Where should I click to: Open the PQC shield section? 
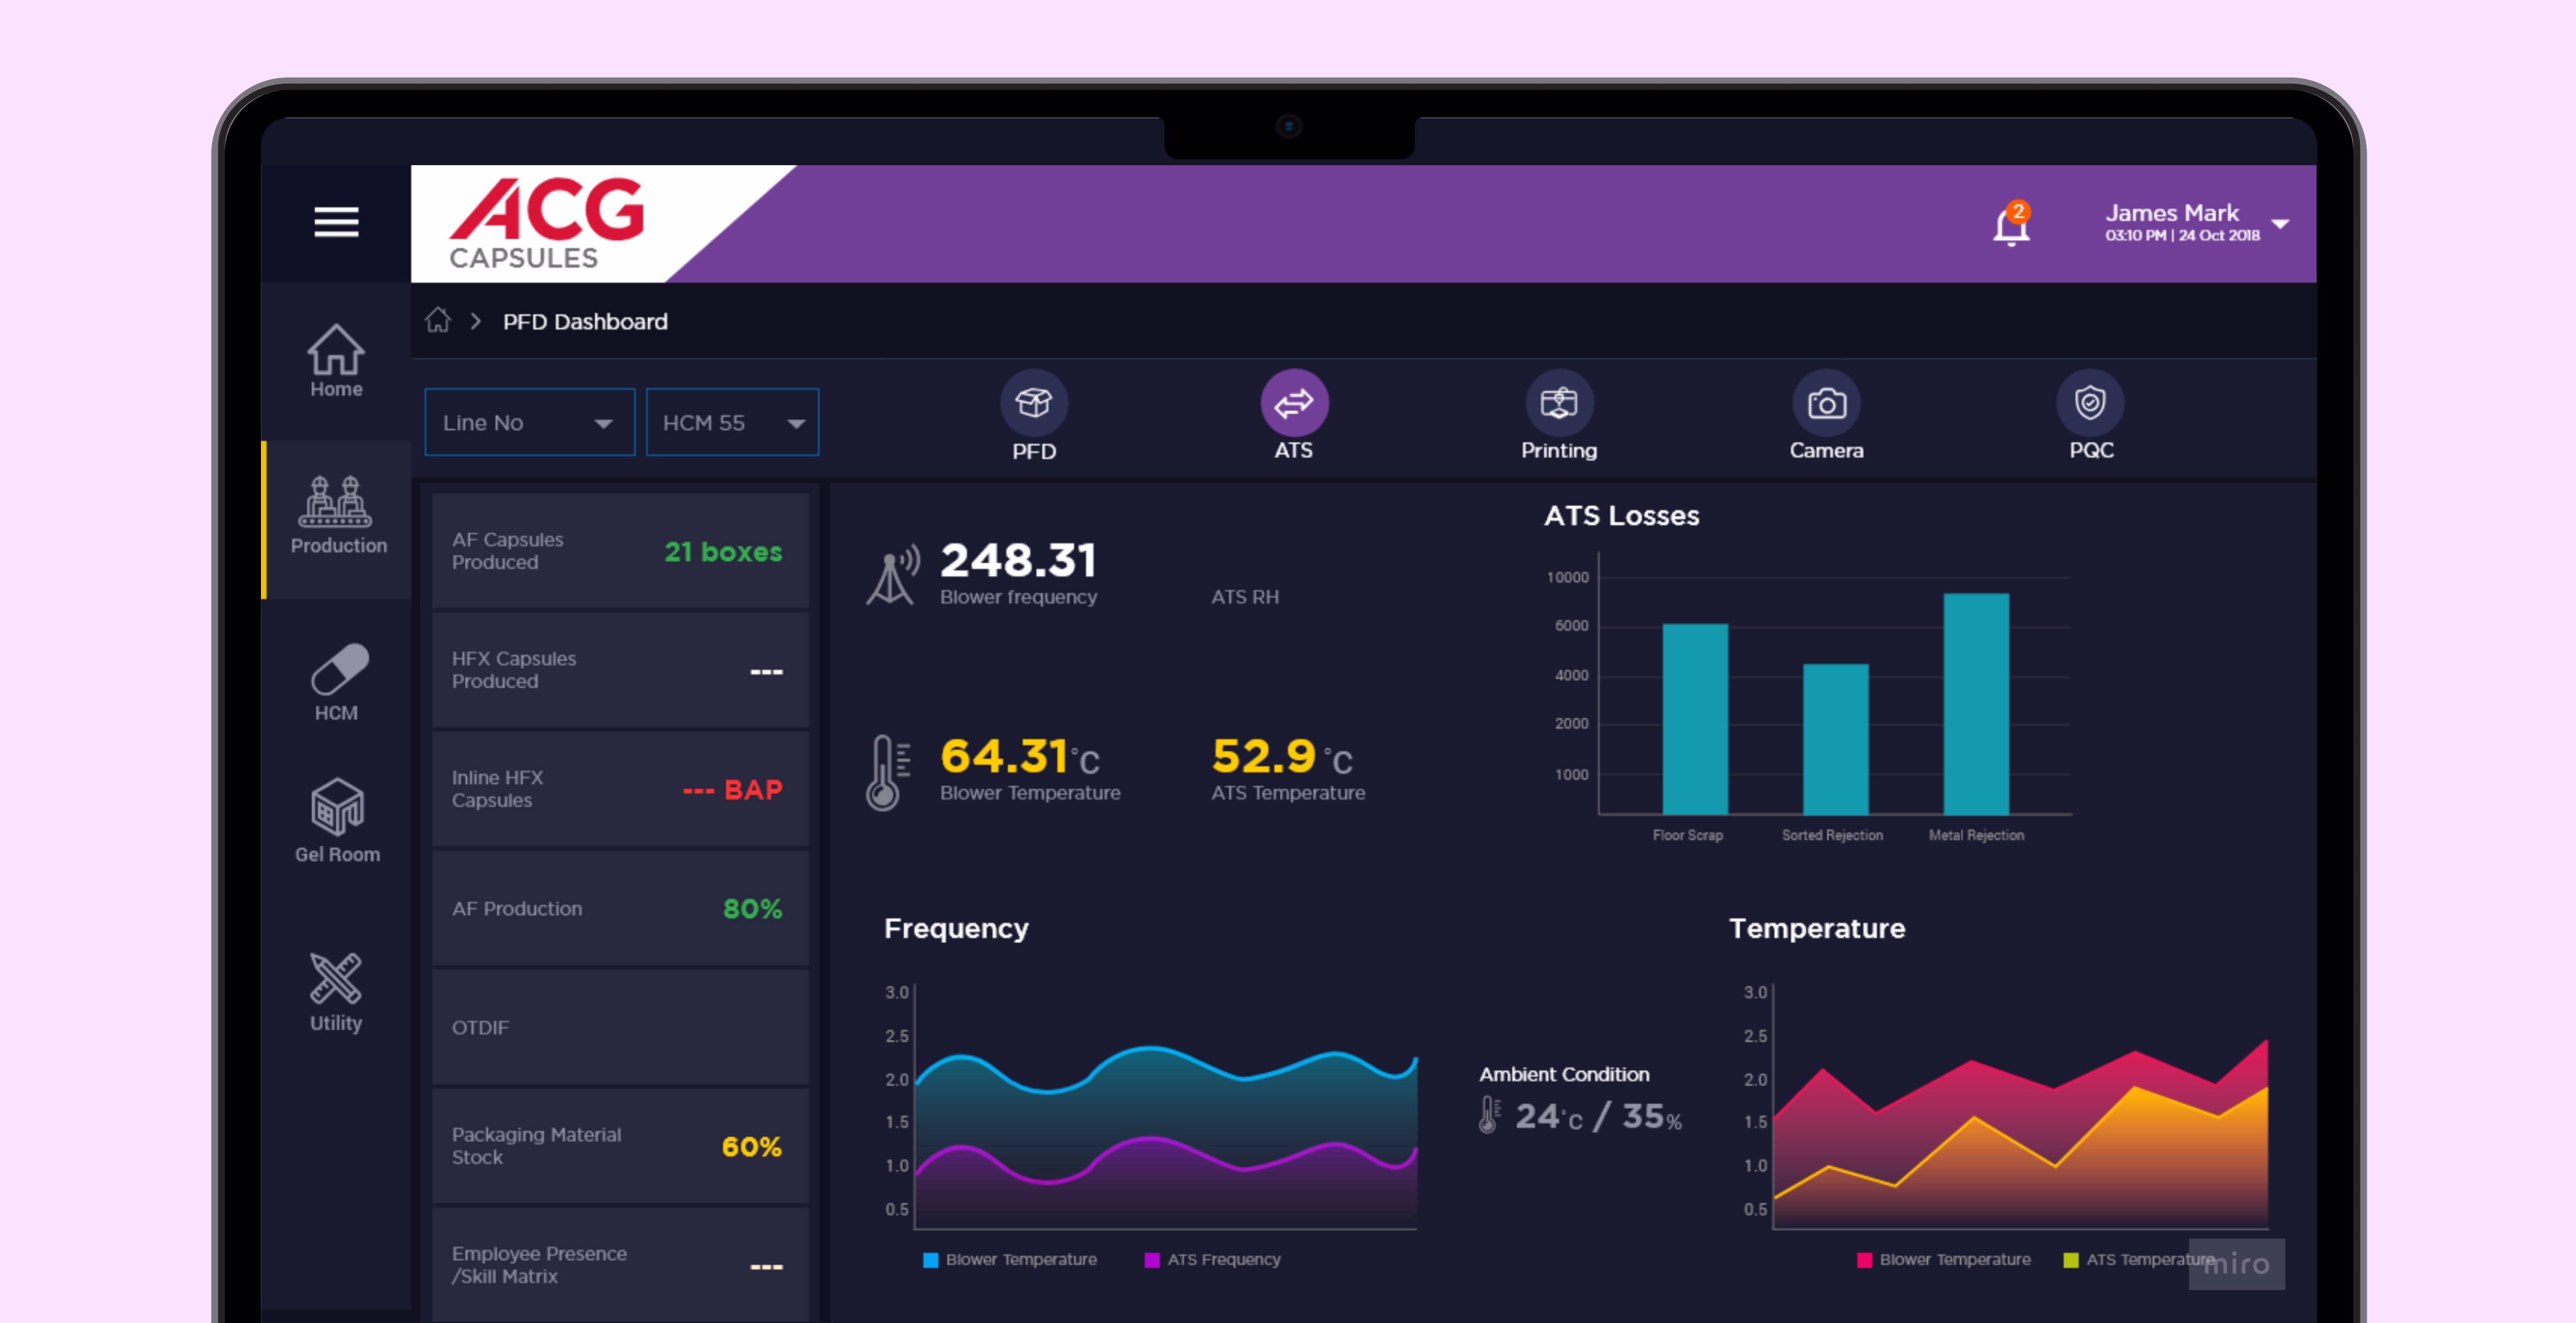click(x=2090, y=404)
